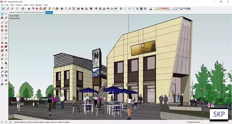The height and width of the screenshot is (124, 232).
Task: Select the Eraser tool in top toolbar
Action: 8,9
